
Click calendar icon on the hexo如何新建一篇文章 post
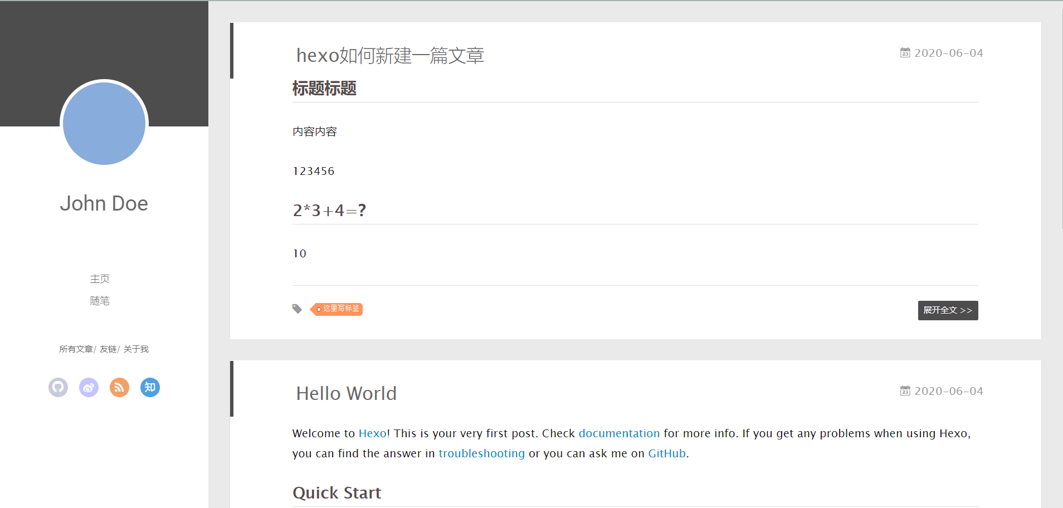[905, 53]
